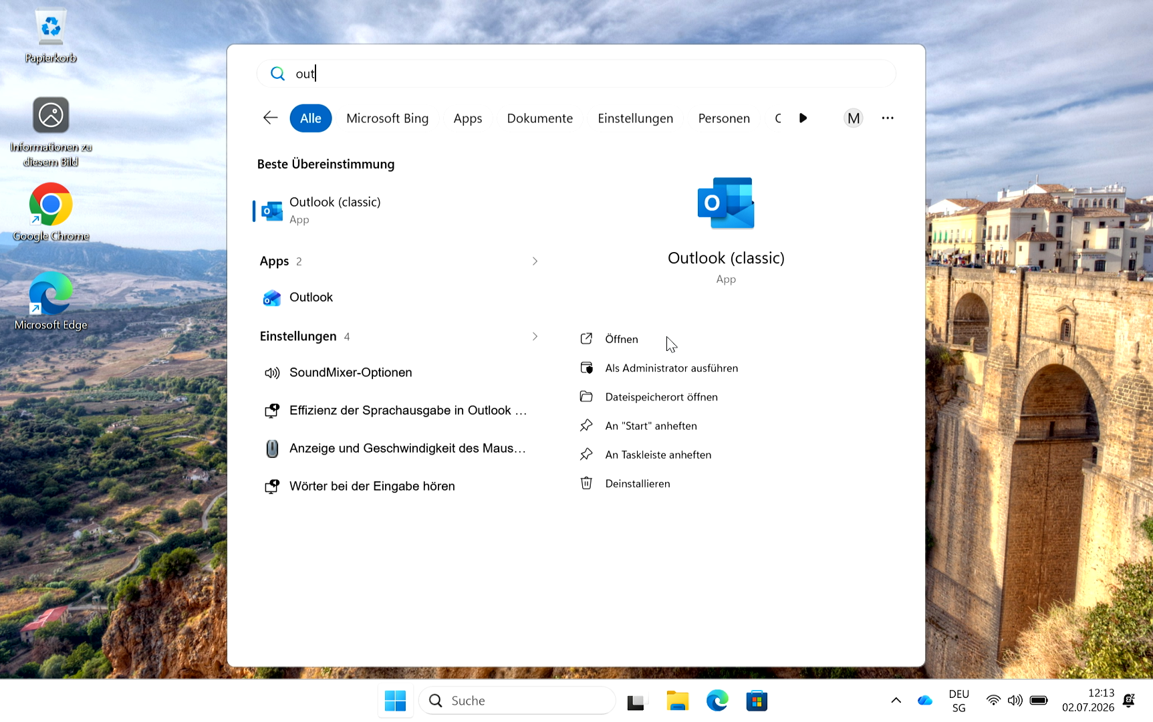Go back with the left arrow
Image resolution: width=1153 pixels, height=722 pixels.
tap(270, 118)
